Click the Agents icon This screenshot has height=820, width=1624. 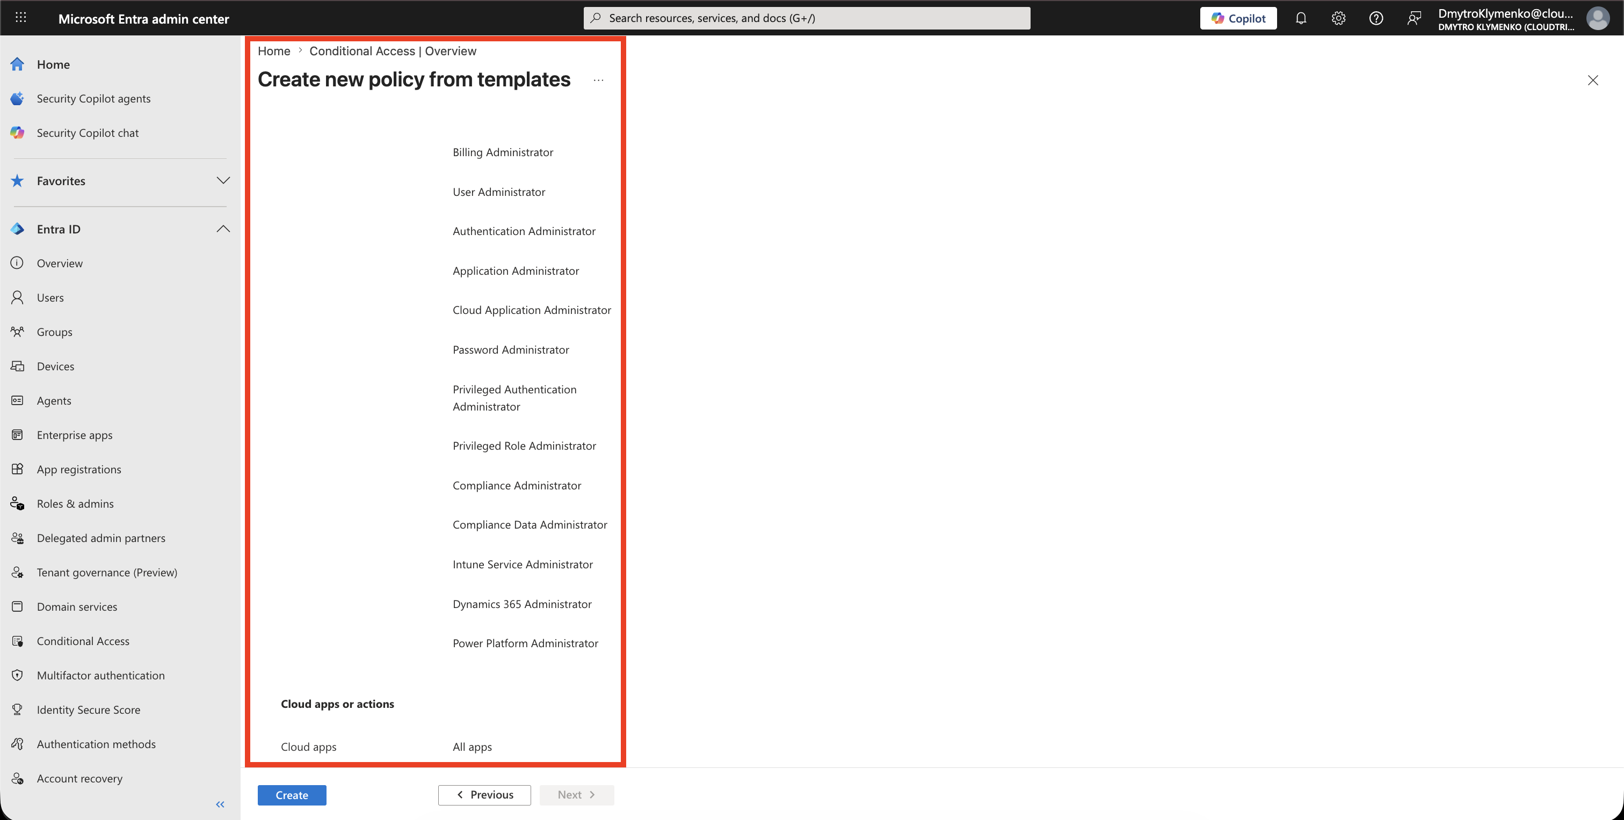(x=17, y=400)
